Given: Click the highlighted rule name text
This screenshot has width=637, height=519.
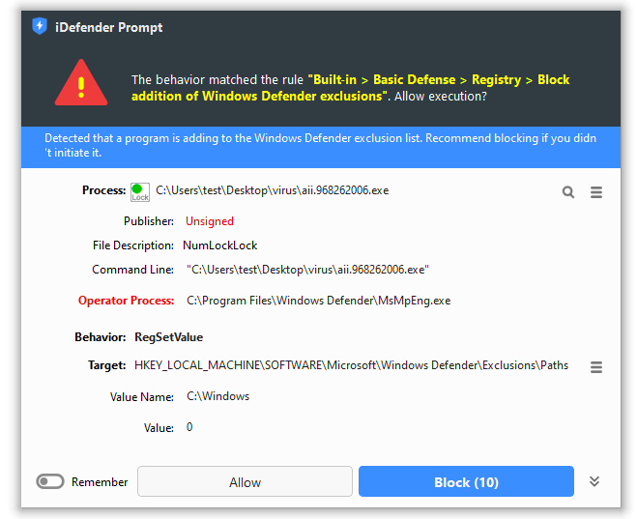Looking at the screenshot, I should tap(350, 88).
